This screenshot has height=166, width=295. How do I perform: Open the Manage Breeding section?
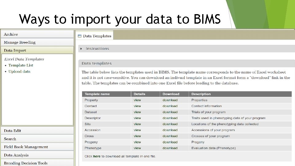37,42
